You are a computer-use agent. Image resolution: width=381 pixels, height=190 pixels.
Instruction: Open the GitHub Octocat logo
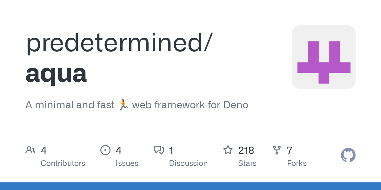pyautogui.click(x=348, y=155)
